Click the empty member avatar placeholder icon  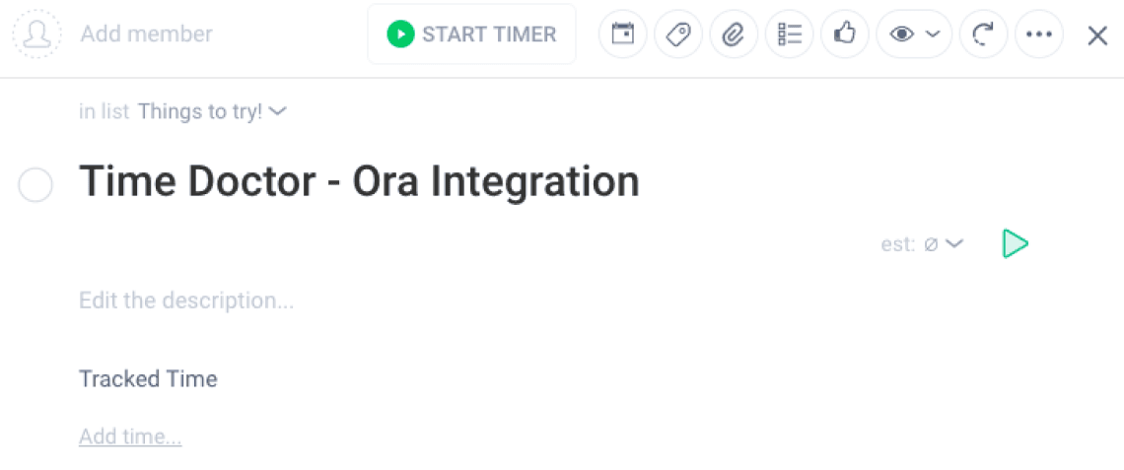coord(36,34)
